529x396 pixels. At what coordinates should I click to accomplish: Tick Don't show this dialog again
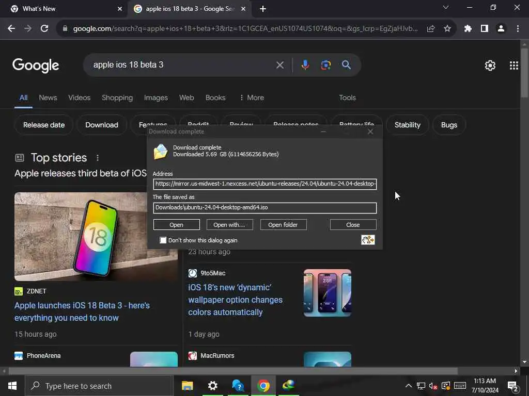point(163,240)
